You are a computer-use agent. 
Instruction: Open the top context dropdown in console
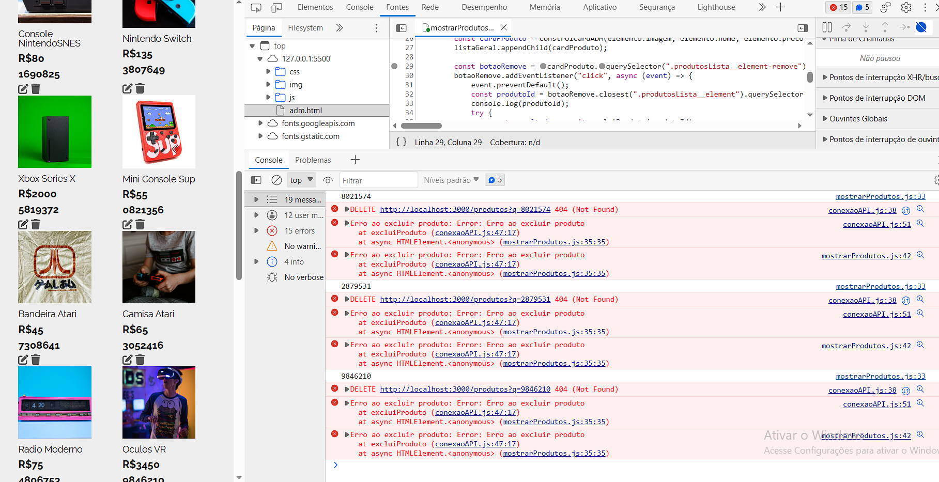click(x=301, y=180)
